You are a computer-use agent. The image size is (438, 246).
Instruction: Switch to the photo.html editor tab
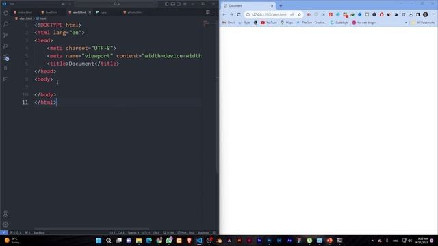133,12
